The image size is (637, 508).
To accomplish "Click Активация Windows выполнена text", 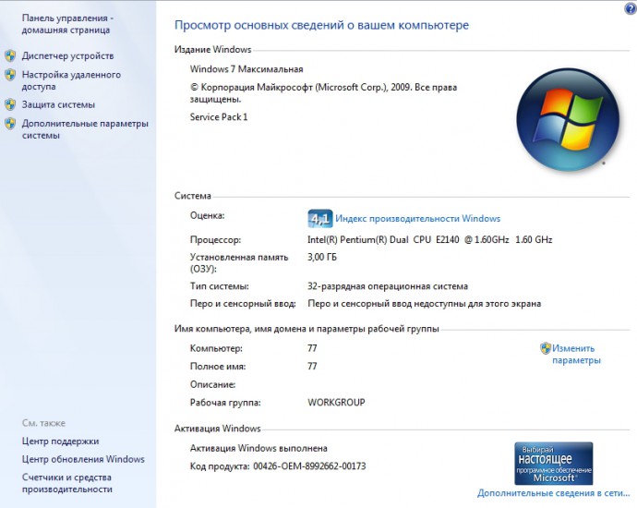I will (x=258, y=448).
